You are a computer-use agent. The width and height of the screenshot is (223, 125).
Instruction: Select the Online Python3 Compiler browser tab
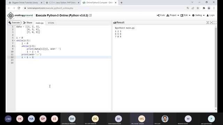pos(100,2)
